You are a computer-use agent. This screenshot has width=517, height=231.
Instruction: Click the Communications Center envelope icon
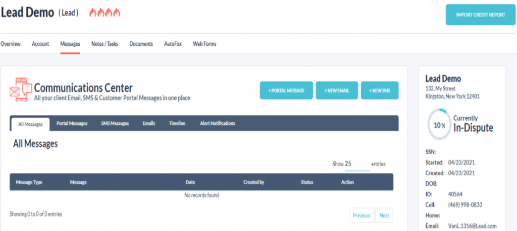pos(20,90)
